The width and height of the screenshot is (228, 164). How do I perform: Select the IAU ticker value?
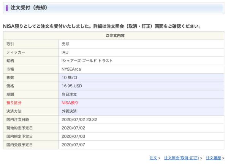(65, 52)
